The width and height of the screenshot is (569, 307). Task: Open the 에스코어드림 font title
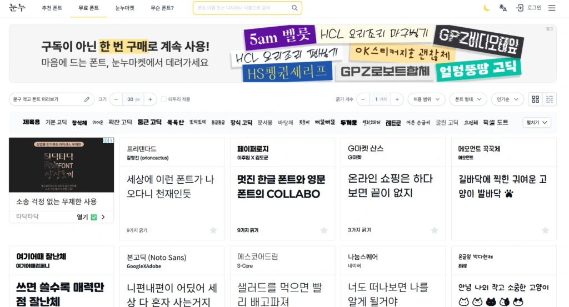click(x=258, y=256)
